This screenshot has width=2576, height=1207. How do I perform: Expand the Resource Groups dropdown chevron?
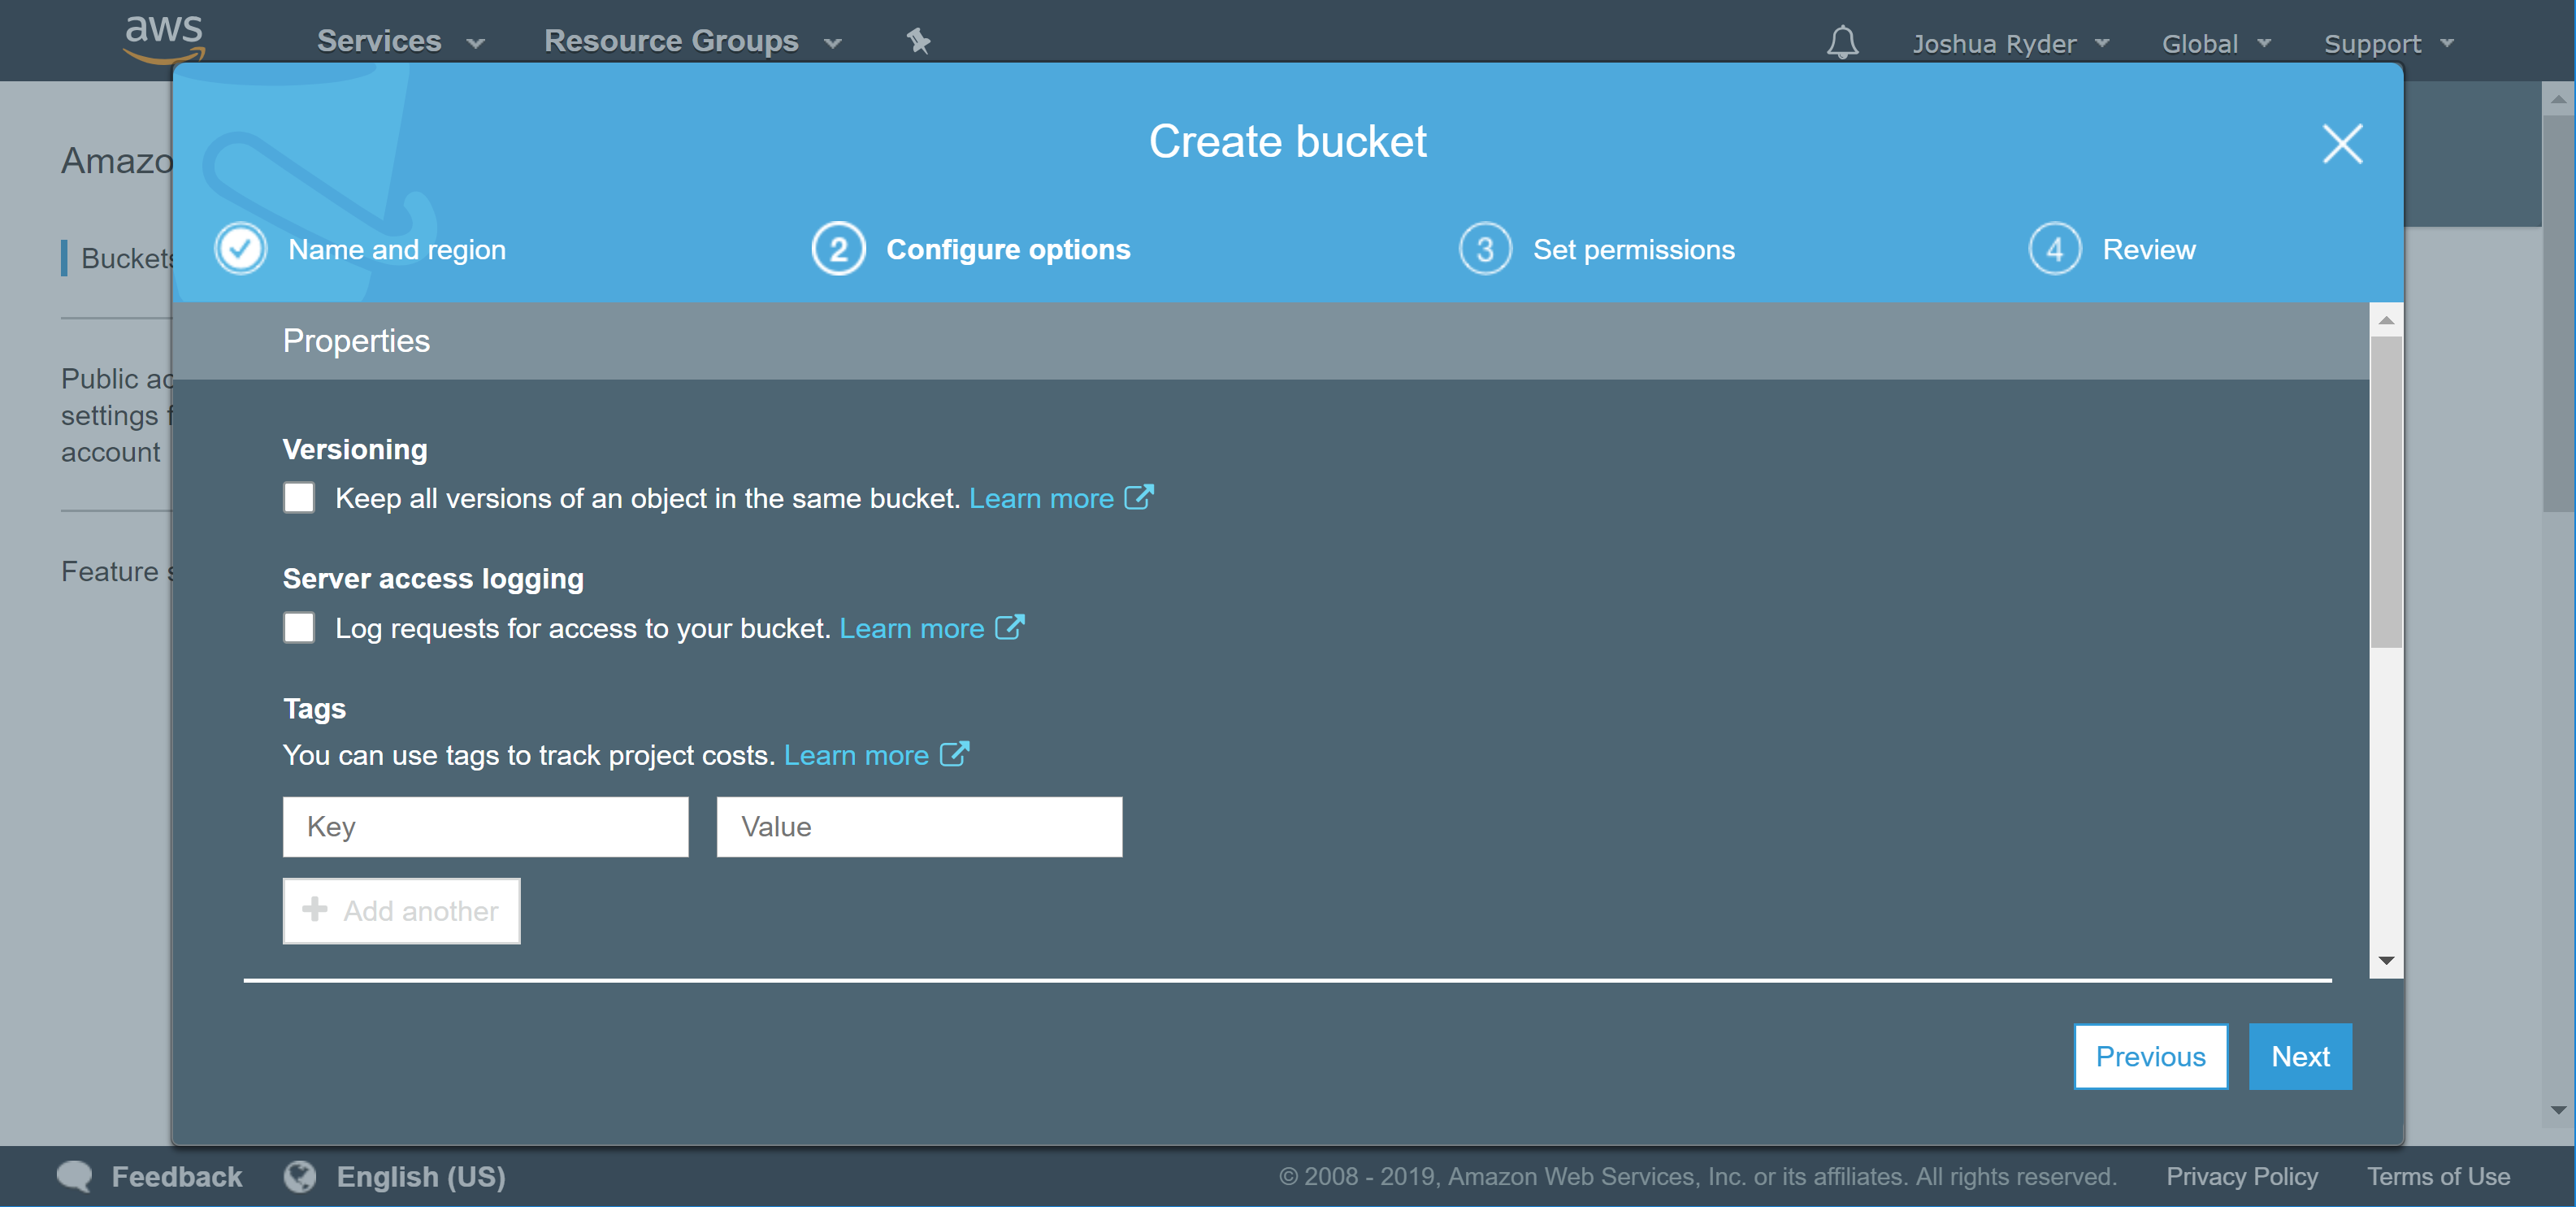(833, 43)
